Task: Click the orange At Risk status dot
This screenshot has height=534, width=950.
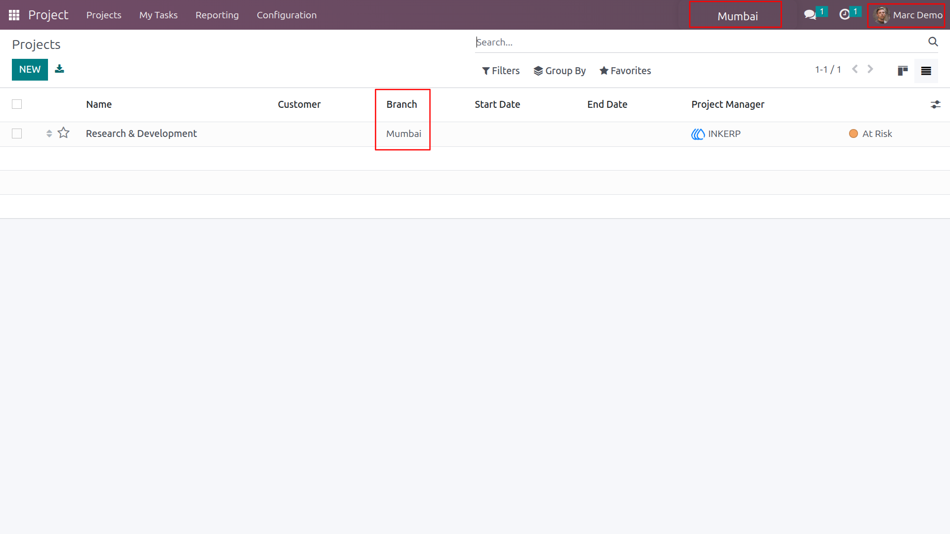Action: [854, 133]
